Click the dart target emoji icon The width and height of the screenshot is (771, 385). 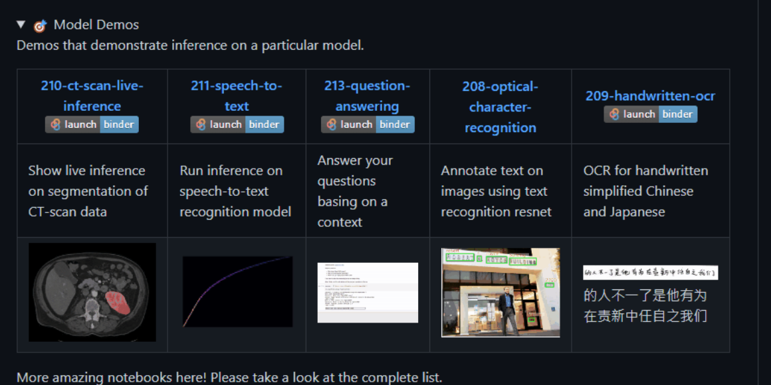(x=40, y=25)
